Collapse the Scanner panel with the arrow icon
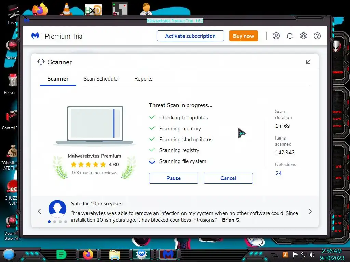This screenshot has height=262, width=350. [308, 62]
